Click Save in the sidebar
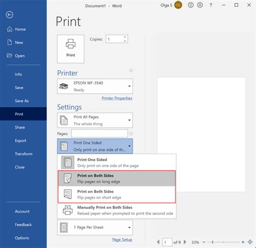Viewport: 256px width, 248px height. point(19,88)
